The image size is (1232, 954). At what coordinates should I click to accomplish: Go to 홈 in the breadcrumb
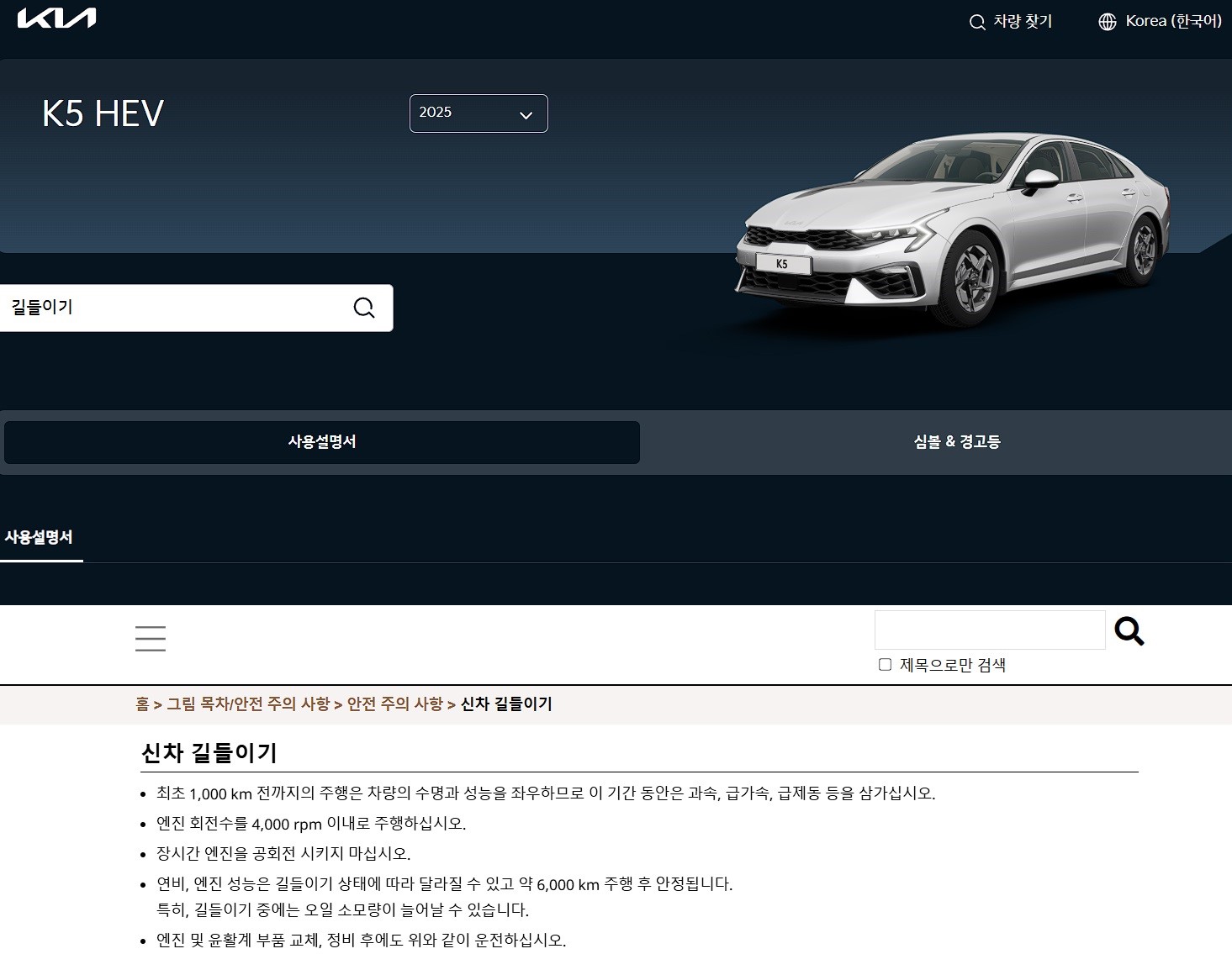142,704
